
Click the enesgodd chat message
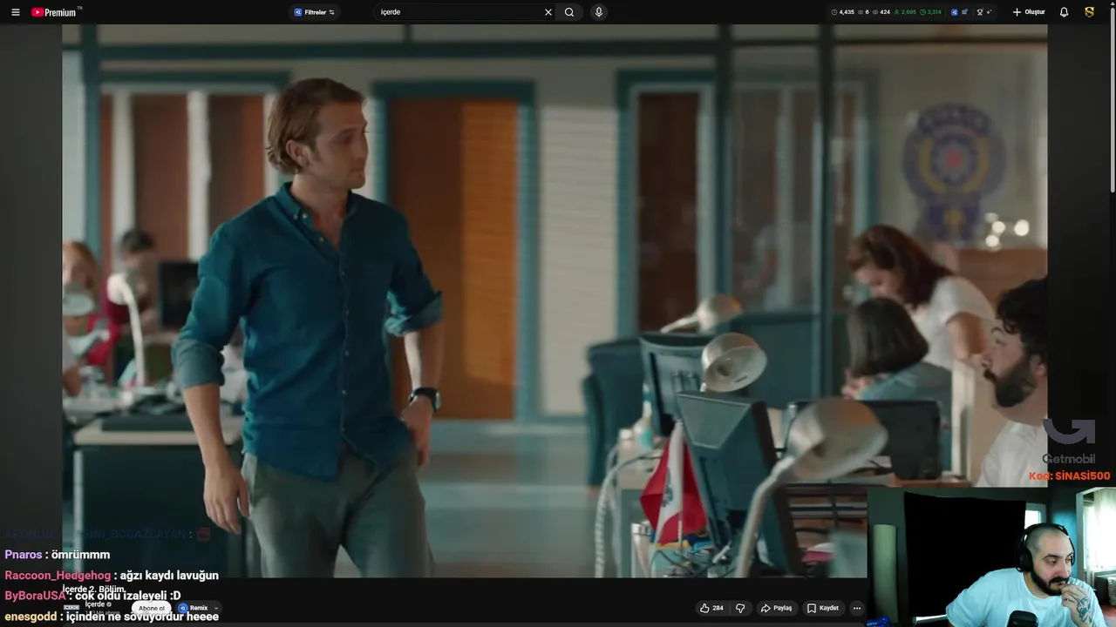112,617
